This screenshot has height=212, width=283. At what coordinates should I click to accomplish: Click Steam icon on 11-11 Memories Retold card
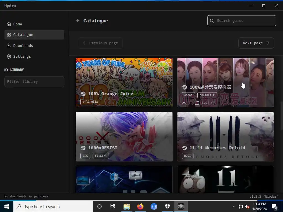click(184, 148)
